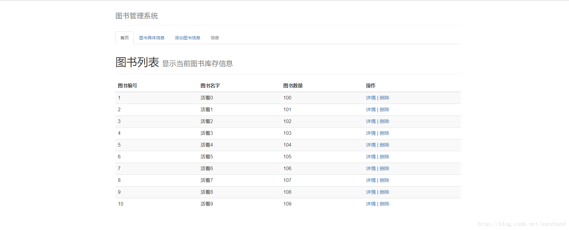Select book name cell 活着4
569x230 pixels.
pos(207,145)
